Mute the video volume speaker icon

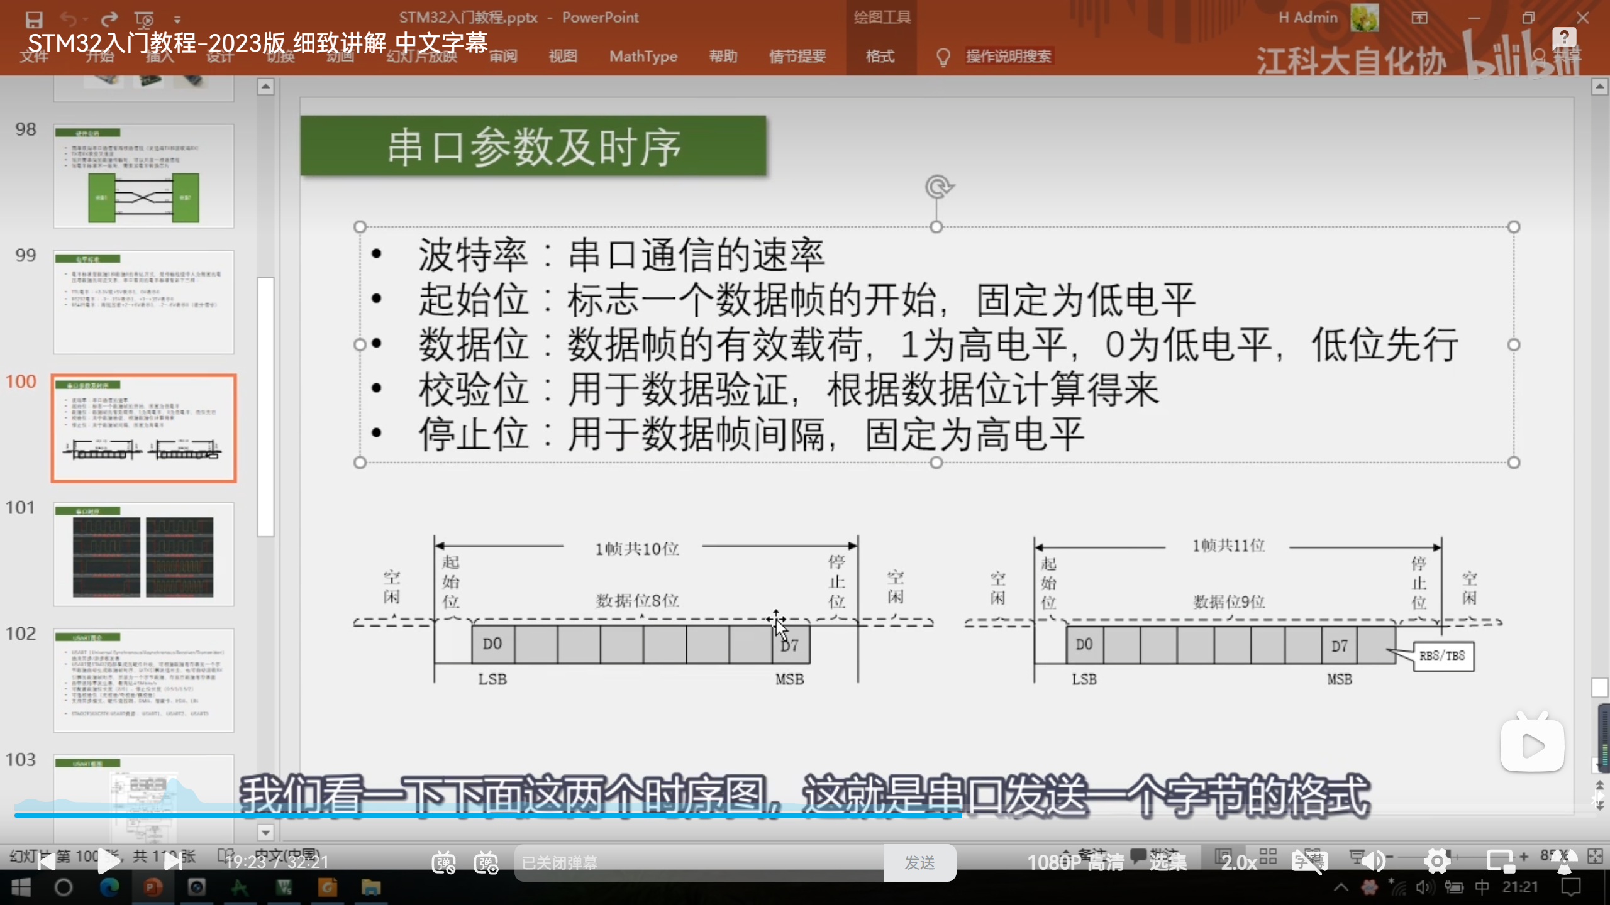coord(1375,862)
